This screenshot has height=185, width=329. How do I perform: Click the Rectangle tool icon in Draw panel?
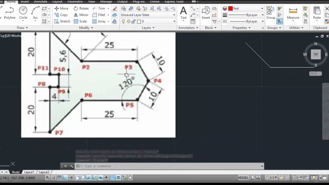(x=44, y=8)
